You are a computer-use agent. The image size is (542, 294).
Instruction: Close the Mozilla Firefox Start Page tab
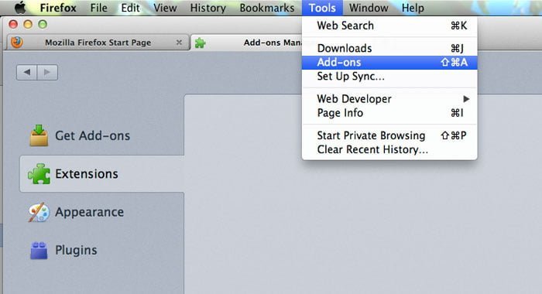[x=179, y=43]
